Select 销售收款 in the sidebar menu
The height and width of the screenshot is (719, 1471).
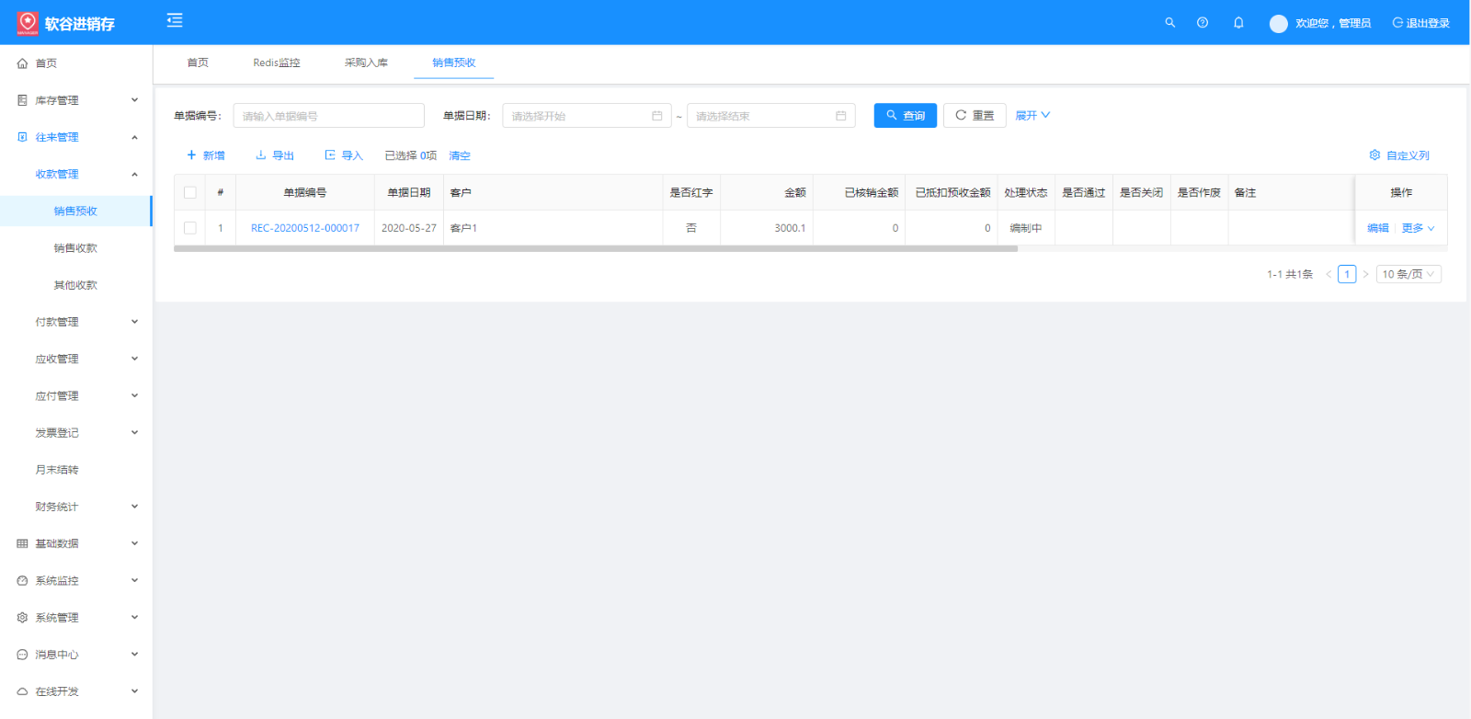[75, 248]
